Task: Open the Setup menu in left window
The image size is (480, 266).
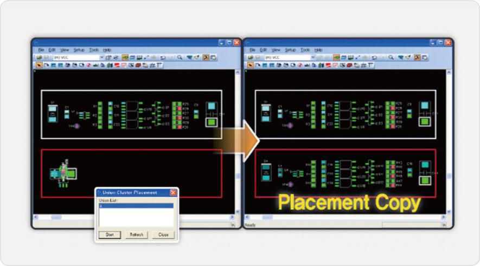Action: [79, 50]
